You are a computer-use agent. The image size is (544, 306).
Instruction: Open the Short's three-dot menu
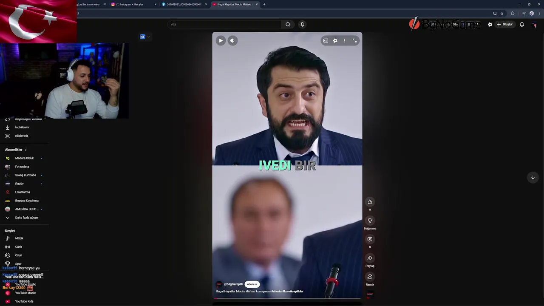click(x=344, y=40)
